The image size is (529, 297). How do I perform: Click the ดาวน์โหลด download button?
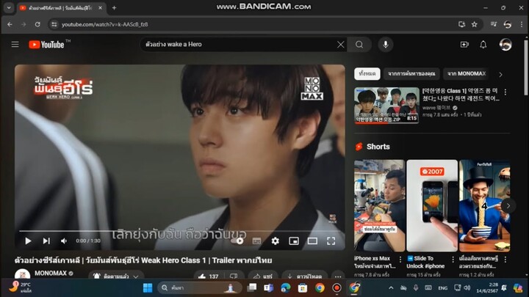(304, 276)
